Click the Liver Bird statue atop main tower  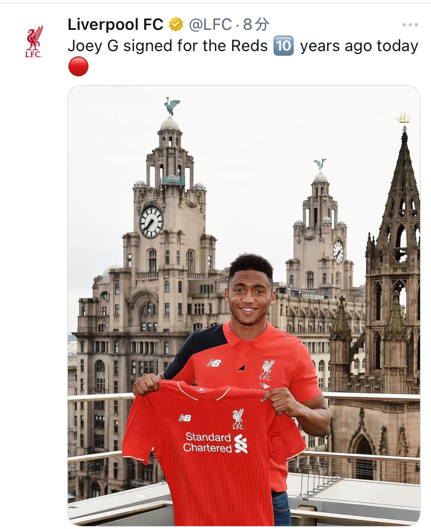172,107
